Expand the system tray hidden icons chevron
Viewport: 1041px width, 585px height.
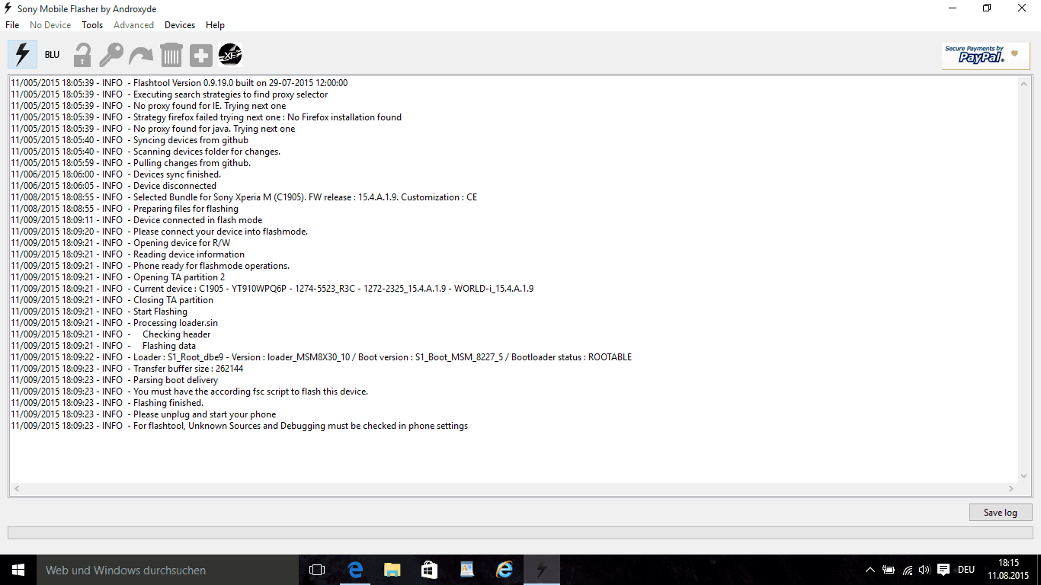(x=870, y=570)
